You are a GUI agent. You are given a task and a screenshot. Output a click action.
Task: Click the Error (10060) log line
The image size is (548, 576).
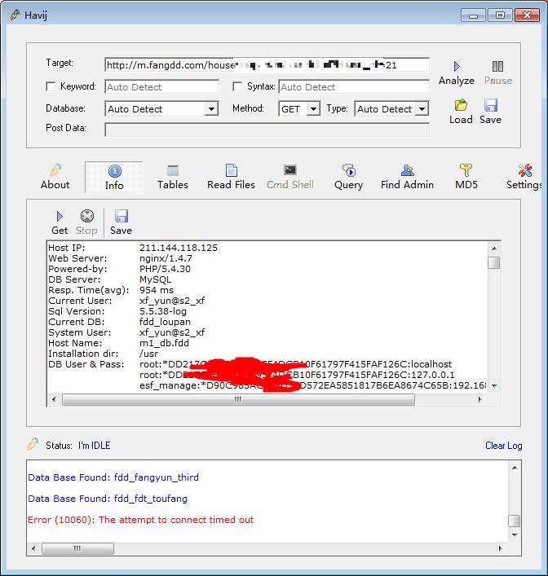pyautogui.click(x=141, y=520)
